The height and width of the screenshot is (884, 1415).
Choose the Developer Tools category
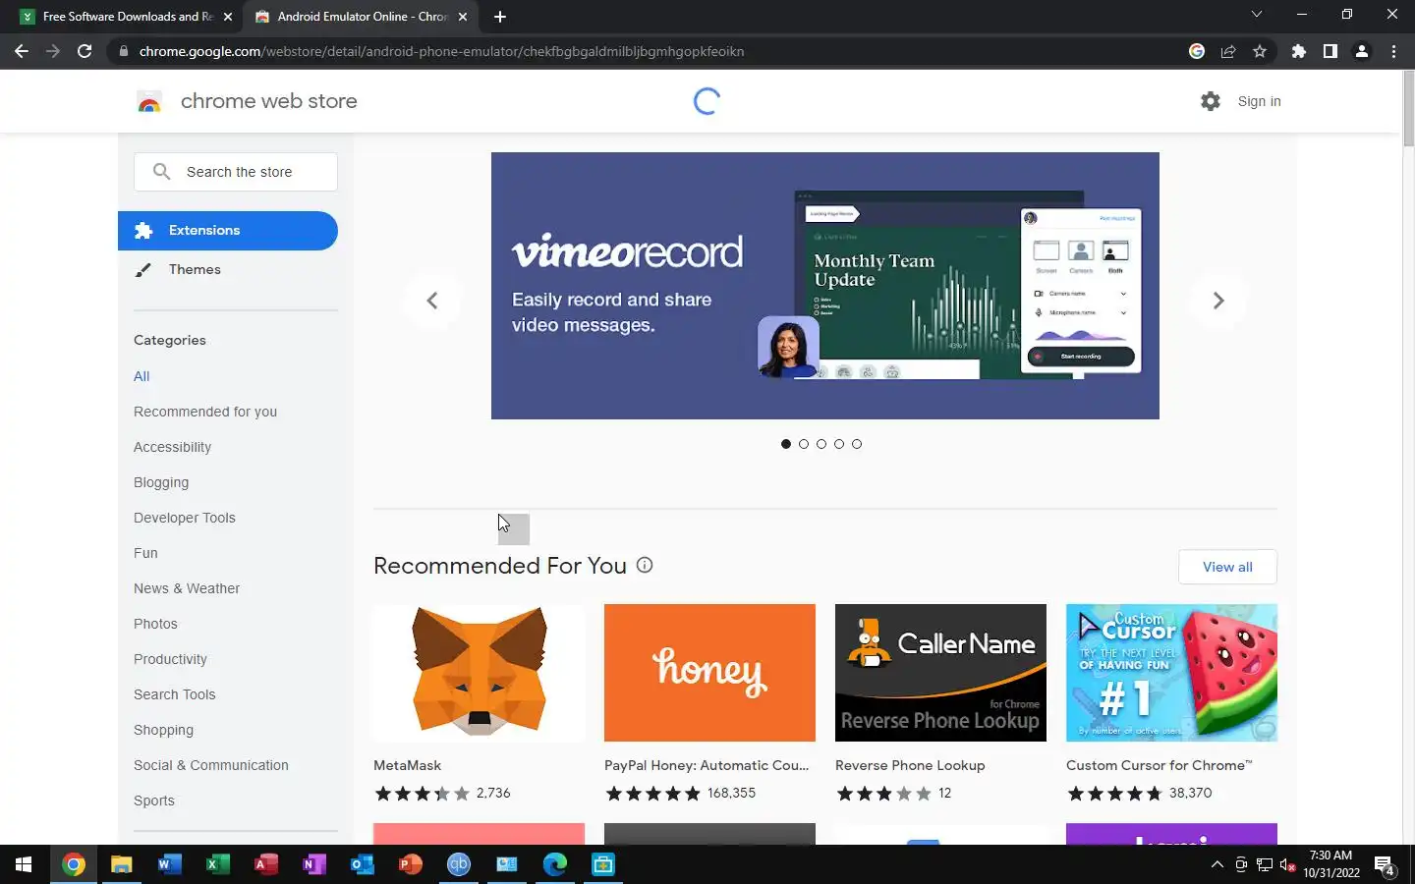185,518
